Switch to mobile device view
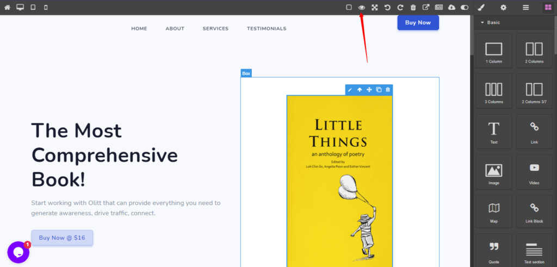The image size is (557, 267). click(x=46, y=8)
